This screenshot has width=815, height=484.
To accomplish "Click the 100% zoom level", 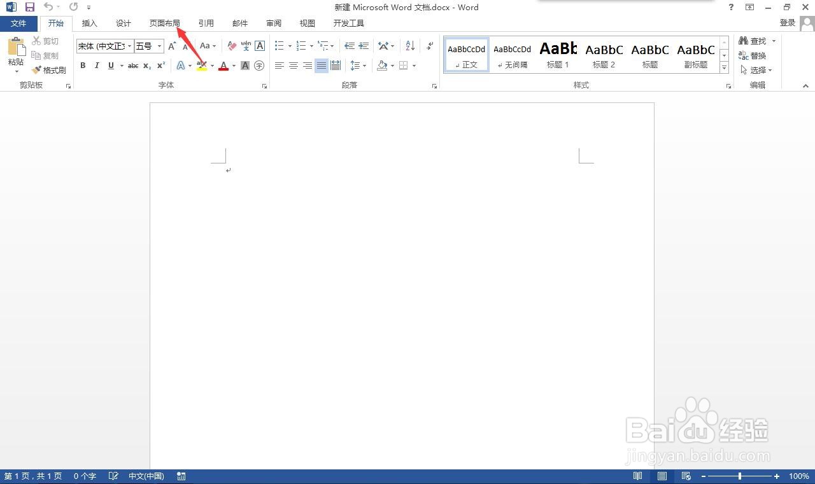I will click(798, 476).
